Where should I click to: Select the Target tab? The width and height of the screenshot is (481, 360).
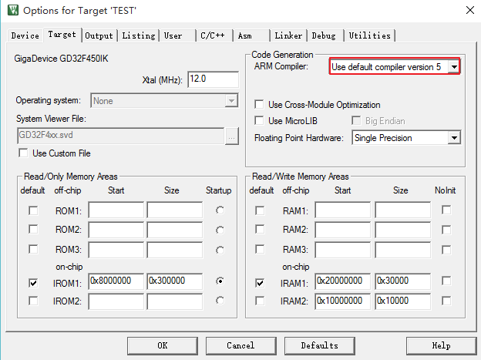[62, 35]
